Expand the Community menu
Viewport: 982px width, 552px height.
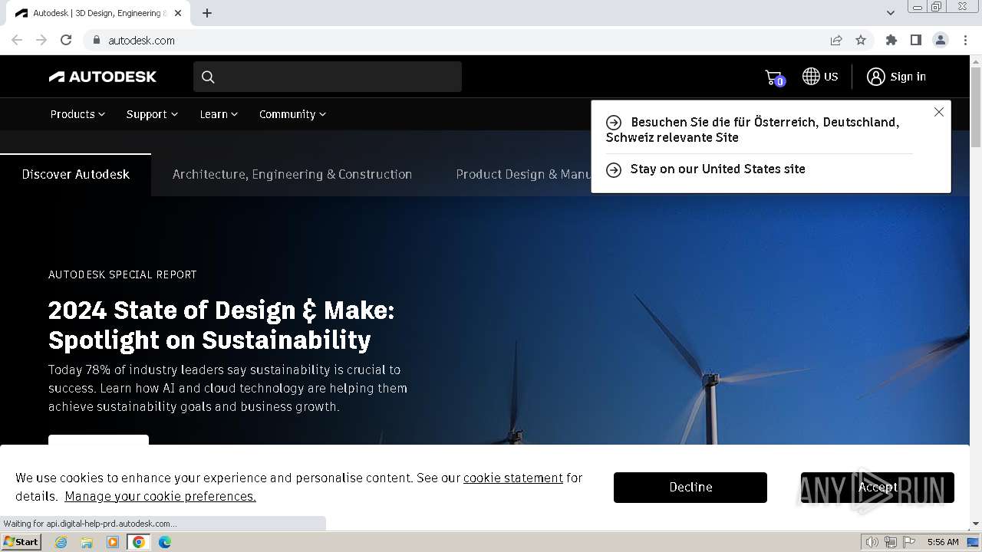[x=292, y=114]
